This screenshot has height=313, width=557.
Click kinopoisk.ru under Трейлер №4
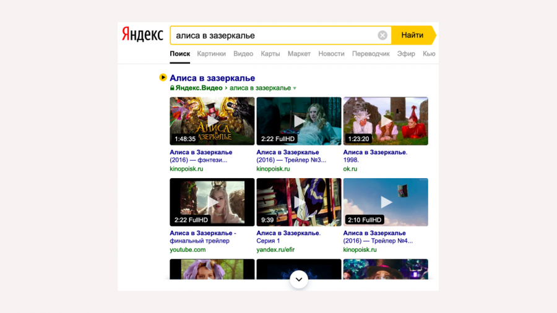click(360, 250)
